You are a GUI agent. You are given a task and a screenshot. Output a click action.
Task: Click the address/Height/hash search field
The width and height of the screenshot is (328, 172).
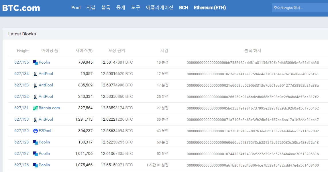point(299,8)
